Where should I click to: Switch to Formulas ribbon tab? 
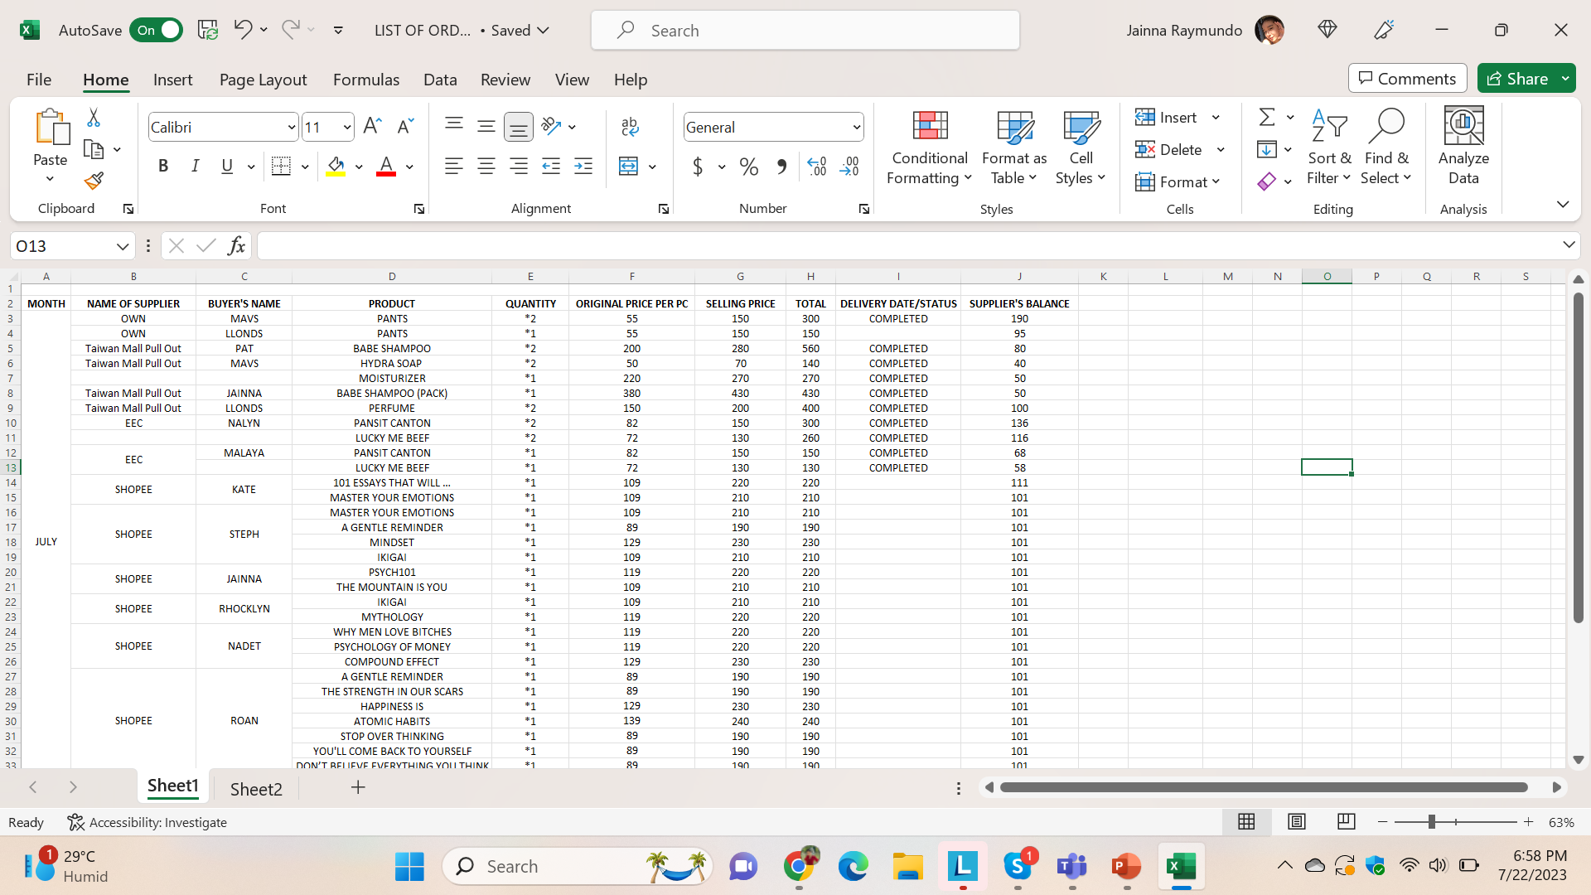366,80
